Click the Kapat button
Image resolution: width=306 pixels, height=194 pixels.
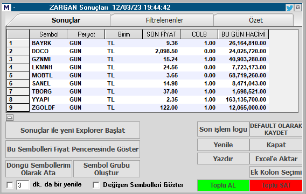[276, 145]
